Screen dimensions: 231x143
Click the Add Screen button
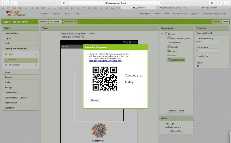coord(55,22)
